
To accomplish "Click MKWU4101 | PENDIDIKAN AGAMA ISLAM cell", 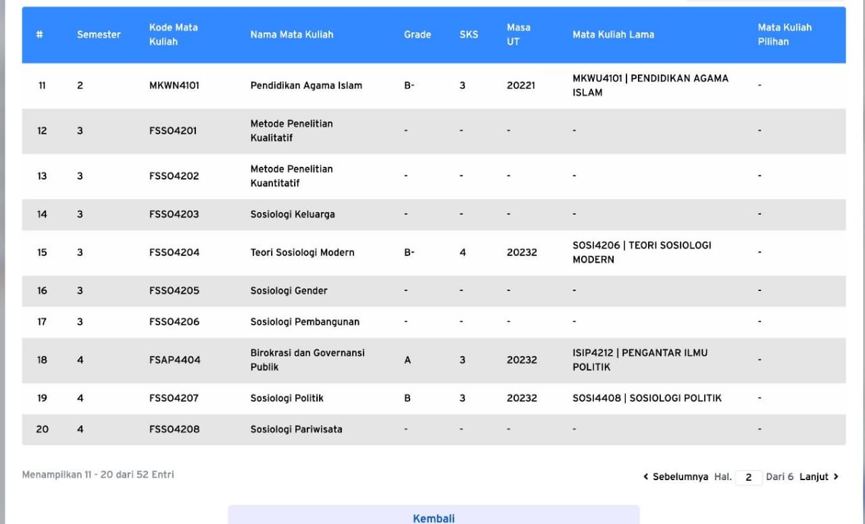I will tap(651, 86).
